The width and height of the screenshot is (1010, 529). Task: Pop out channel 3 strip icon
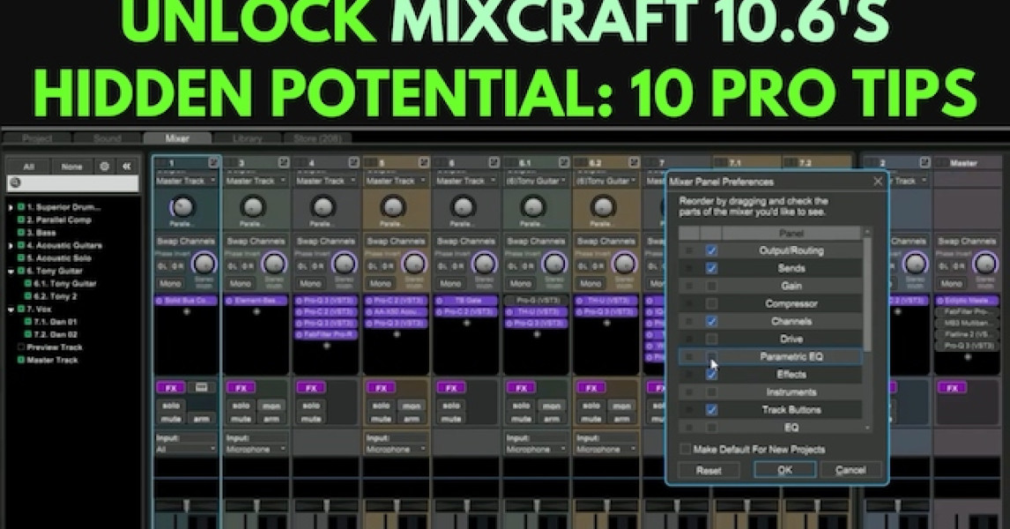284,162
